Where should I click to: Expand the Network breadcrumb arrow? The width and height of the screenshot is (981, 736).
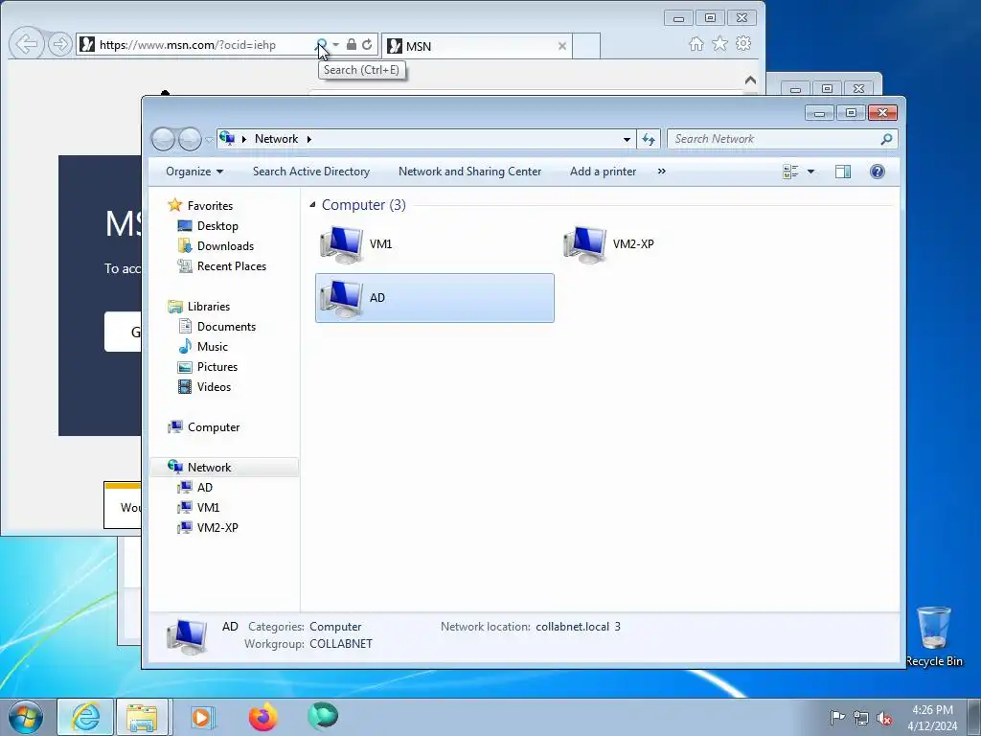pyautogui.click(x=309, y=139)
